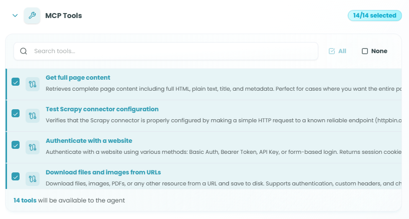Click the connector icon beside Download files and images
The image size is (409, 219).
[x=33, y=178]
